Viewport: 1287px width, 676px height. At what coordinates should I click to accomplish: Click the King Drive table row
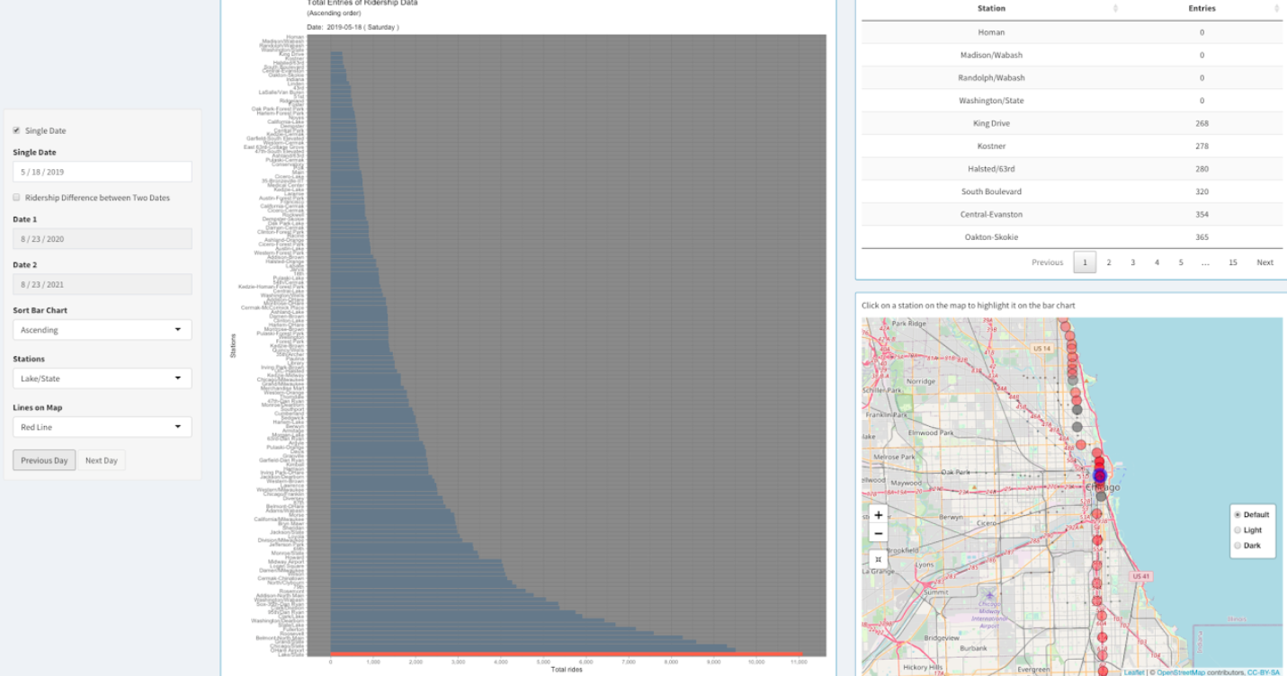click(1072, 123)
